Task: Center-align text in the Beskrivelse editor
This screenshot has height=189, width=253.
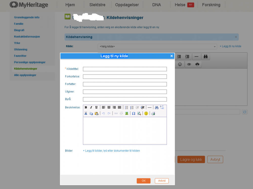Action: point(109,108)
